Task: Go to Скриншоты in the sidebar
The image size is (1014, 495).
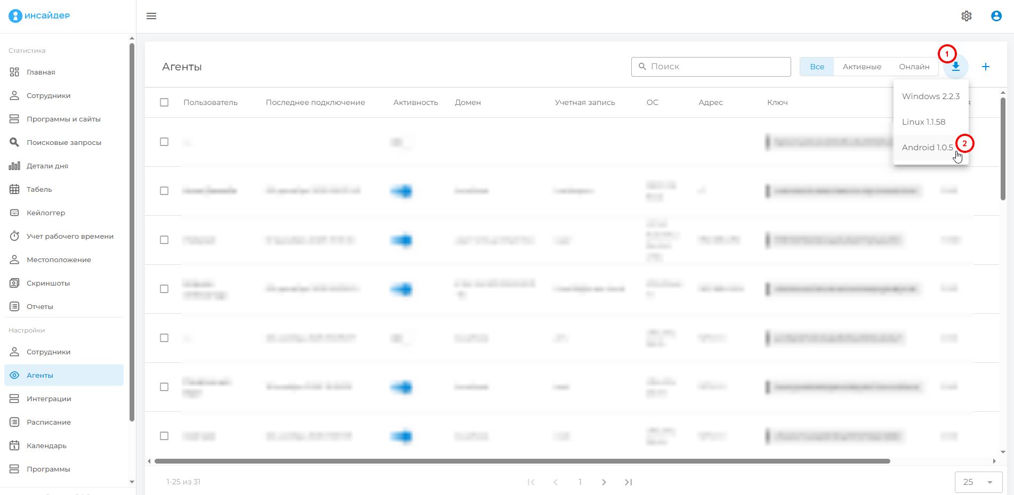Action: point(48,283)
